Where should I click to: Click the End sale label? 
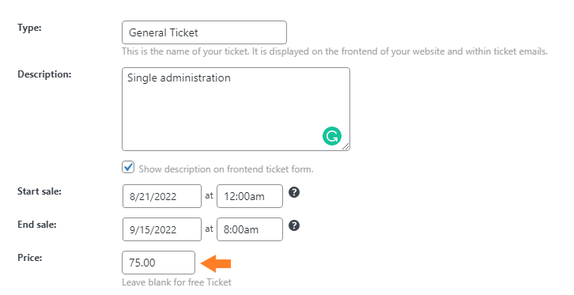coord(37,225)
